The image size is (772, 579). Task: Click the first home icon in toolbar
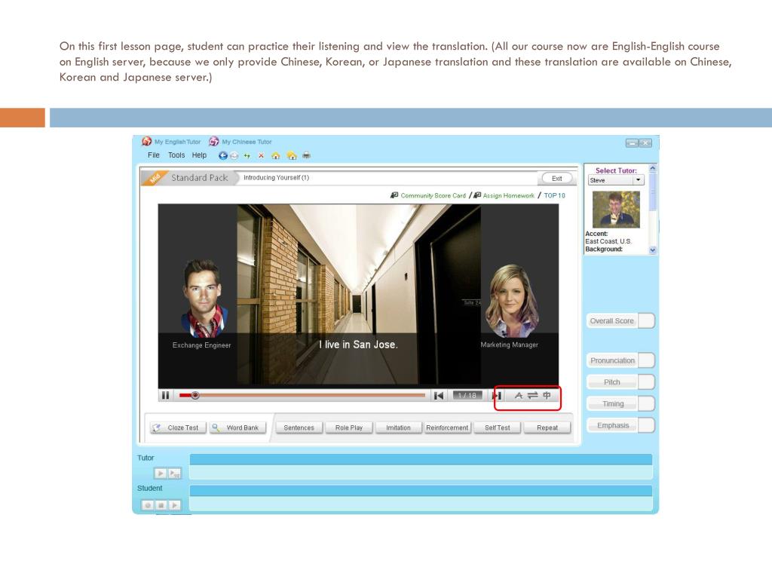[276, 155]
